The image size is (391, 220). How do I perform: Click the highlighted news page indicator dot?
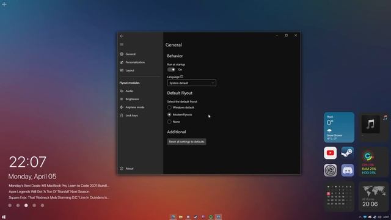click(x=26, y=205)
